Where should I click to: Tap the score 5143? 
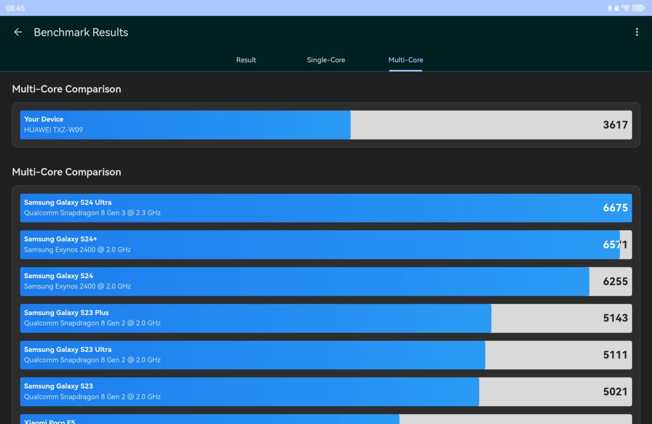pyautogui.click(x=615, y=318)
